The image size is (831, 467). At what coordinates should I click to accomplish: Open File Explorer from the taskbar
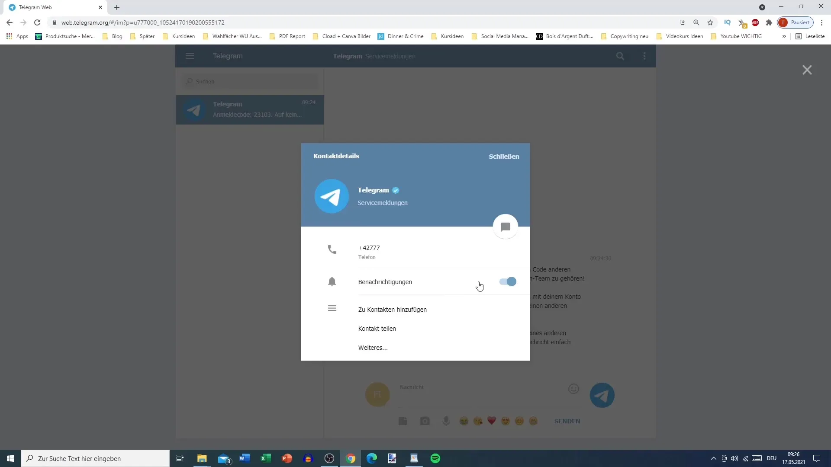tap(202, 458)
